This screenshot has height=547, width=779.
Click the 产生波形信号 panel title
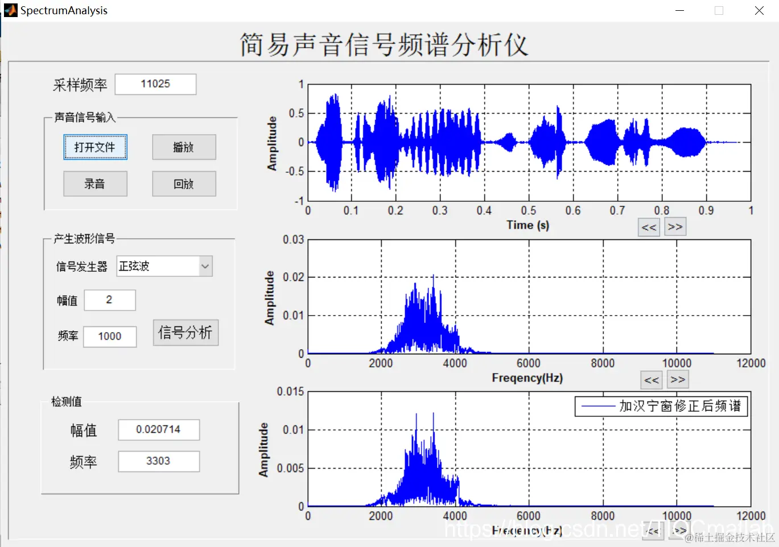(84, 239)
